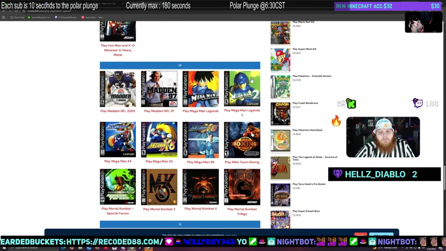Choose the Mega Man X4 cover image
The image size is (446, 251).
pos(118,139)
